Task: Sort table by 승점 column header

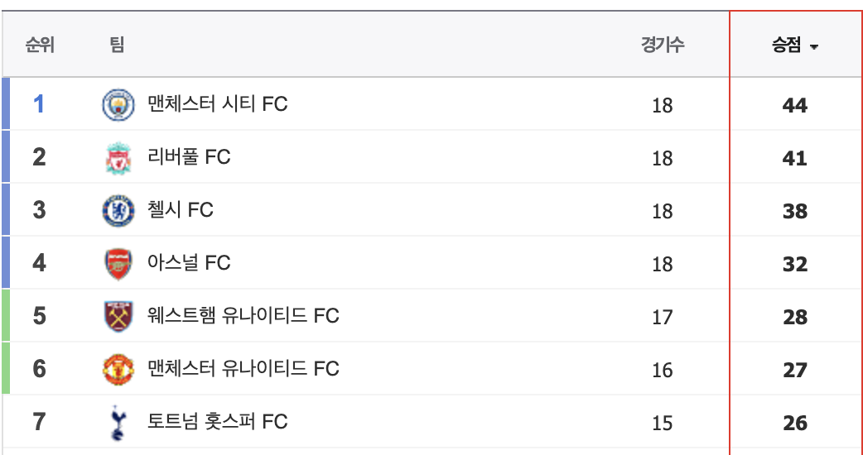Action: (787, 46)
